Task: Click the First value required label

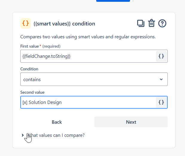Action: (40, 46)
